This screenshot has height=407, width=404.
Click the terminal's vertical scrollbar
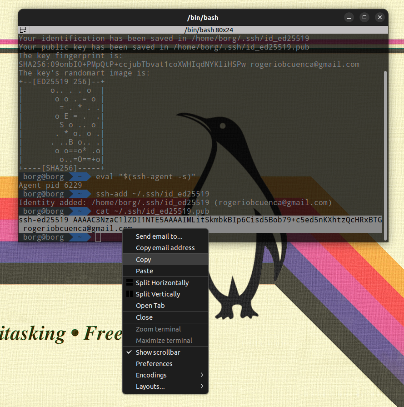[x=385, y=155]
